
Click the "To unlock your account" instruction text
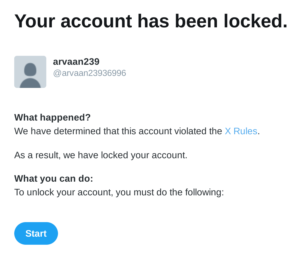pos(119,192)
